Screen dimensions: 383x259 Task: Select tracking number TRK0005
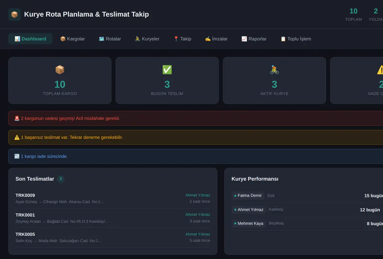coord(25,234)
